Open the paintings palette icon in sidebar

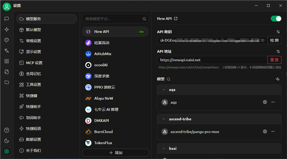7,40
